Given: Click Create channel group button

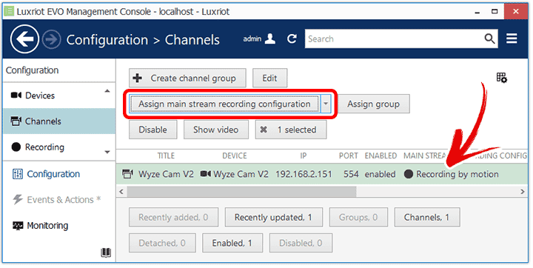Looking at the screenshot, I should coord(187,78).
